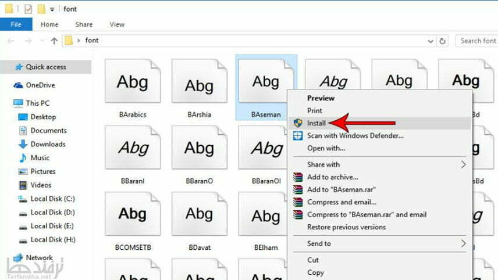Click the OneDrive cloud icon
Viewport: 498px width, 280px height.
coord(18,85)
